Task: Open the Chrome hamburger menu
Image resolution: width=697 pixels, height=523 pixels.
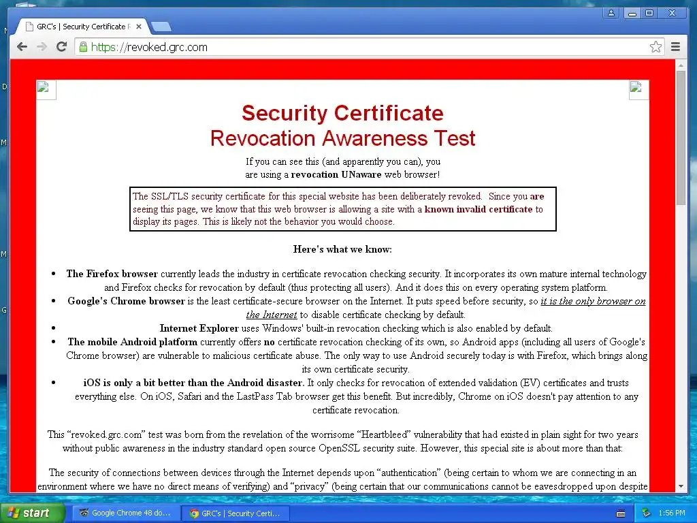Action: pyautogui.click(x=675, y=47)
